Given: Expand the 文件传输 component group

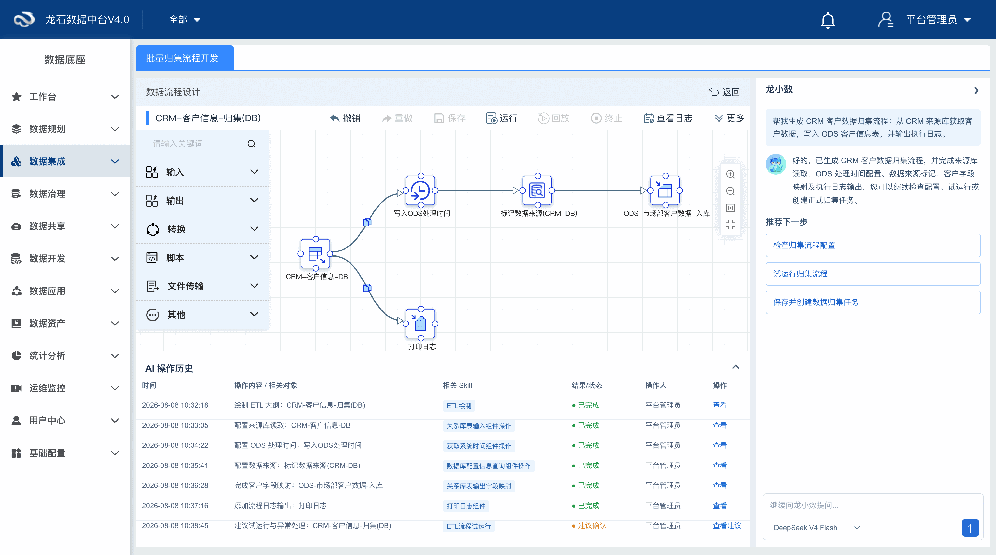Looking at the screenshot, I should [x=203, y=286].
